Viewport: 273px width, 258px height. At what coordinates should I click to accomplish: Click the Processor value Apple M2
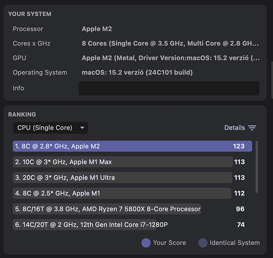tap(97, 29)
